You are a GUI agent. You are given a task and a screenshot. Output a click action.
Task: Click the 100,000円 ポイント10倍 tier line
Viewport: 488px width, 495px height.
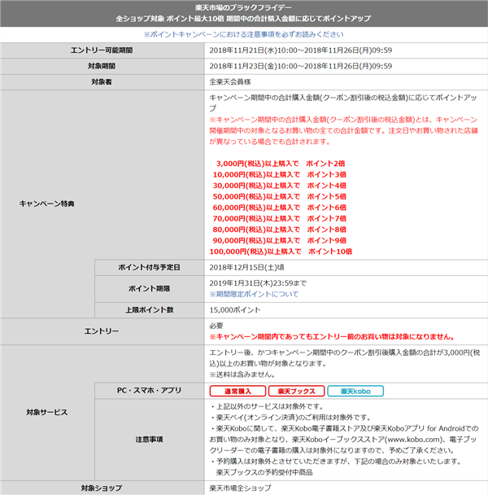(x=281, y=252)
